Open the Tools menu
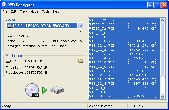The width and height of the screenshot is (169, 110). [x=46, y=11]
